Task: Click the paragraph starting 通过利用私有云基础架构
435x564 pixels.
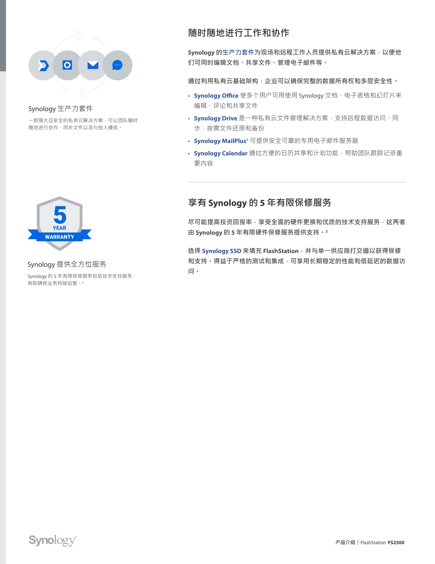Action: [293, 81]
